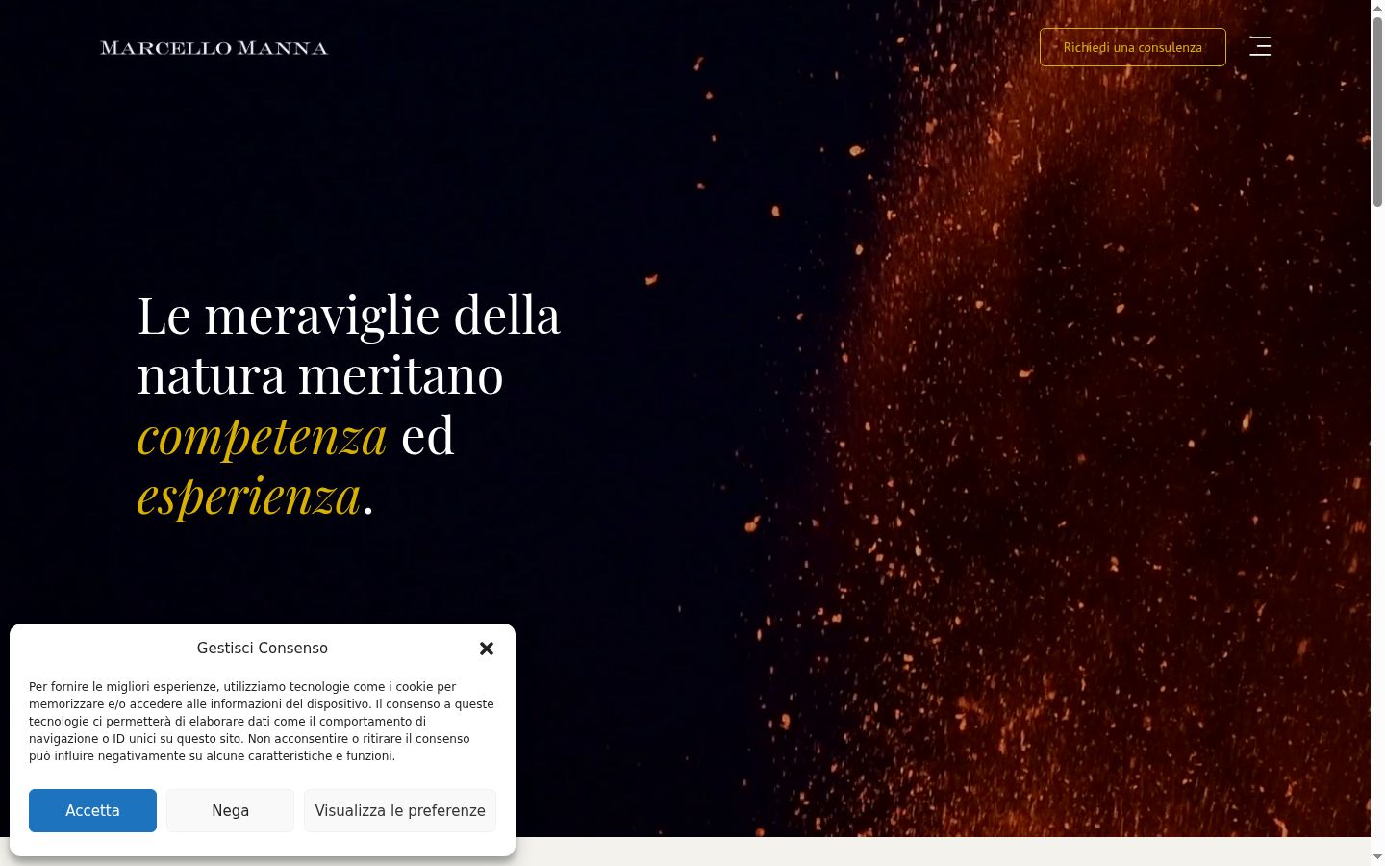The width and height of the screenshot is (1385, 866).
Task: Close the Gestisci Consenso cookie dialog
Action: [x=487, y=649]
